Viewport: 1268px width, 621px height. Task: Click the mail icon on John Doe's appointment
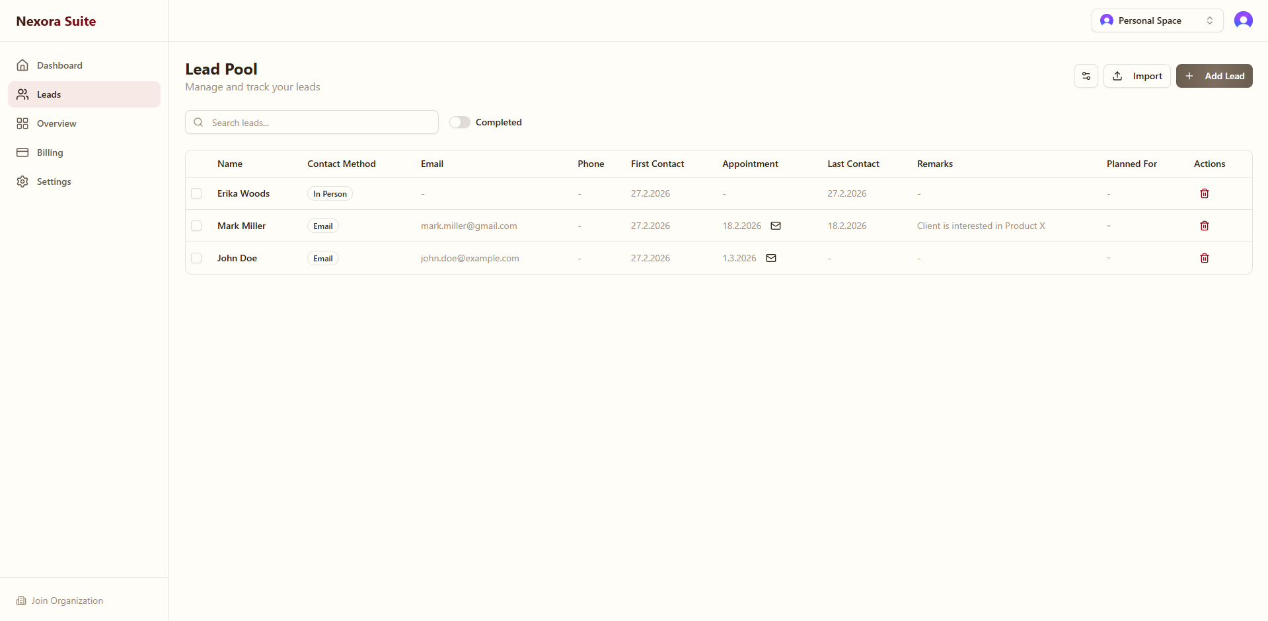770,258
